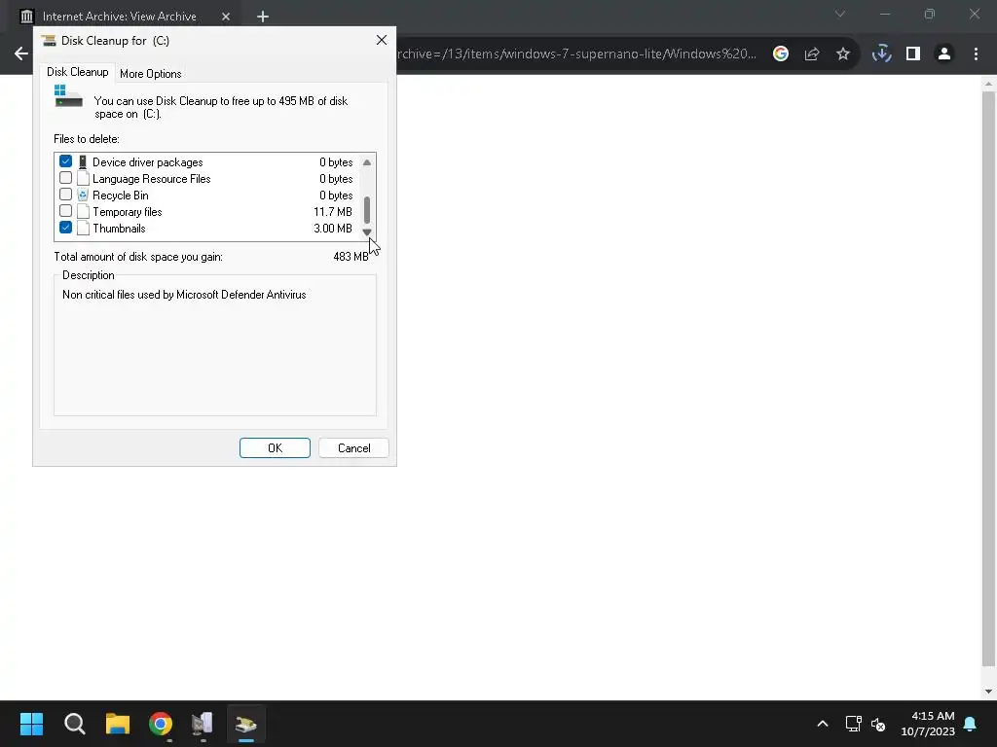The height and width of the screenshot is (747, 997).
Task: Close the Disk Cleanup dialog with X
Action: (382, 40)
